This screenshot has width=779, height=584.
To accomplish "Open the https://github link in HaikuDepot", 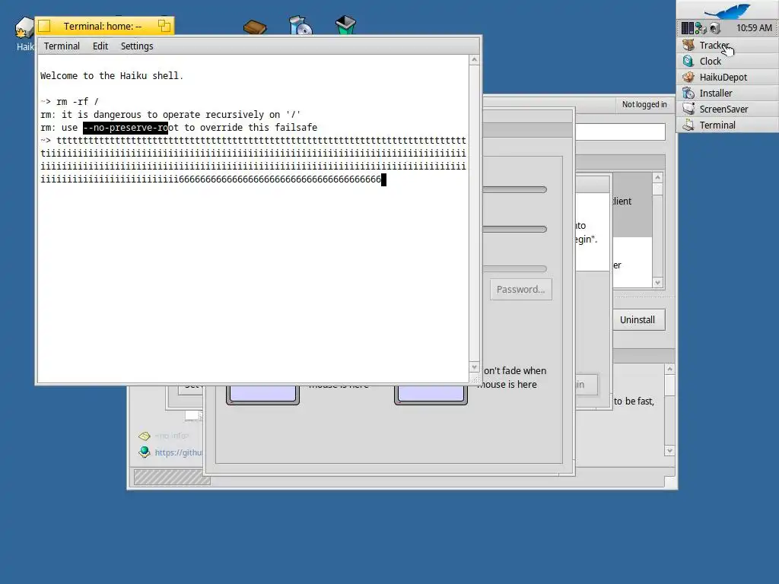I will tap(178, 452).
